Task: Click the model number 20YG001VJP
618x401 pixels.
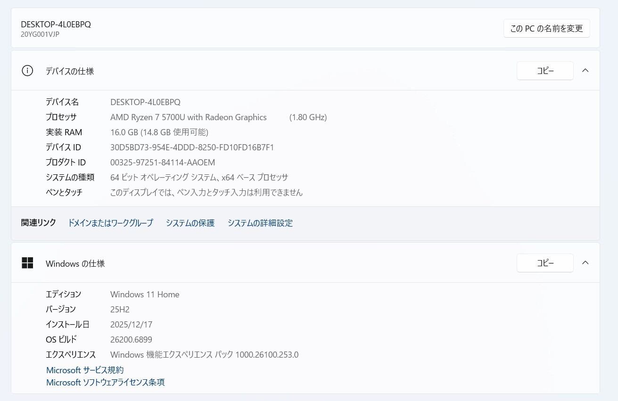Action: tap(40, 34)
